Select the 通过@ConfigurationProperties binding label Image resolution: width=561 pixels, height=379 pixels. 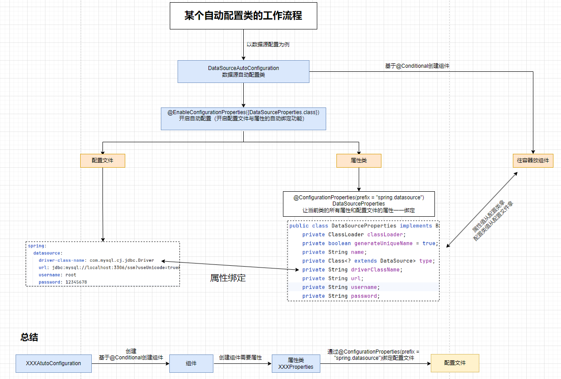tap(373, 354)
